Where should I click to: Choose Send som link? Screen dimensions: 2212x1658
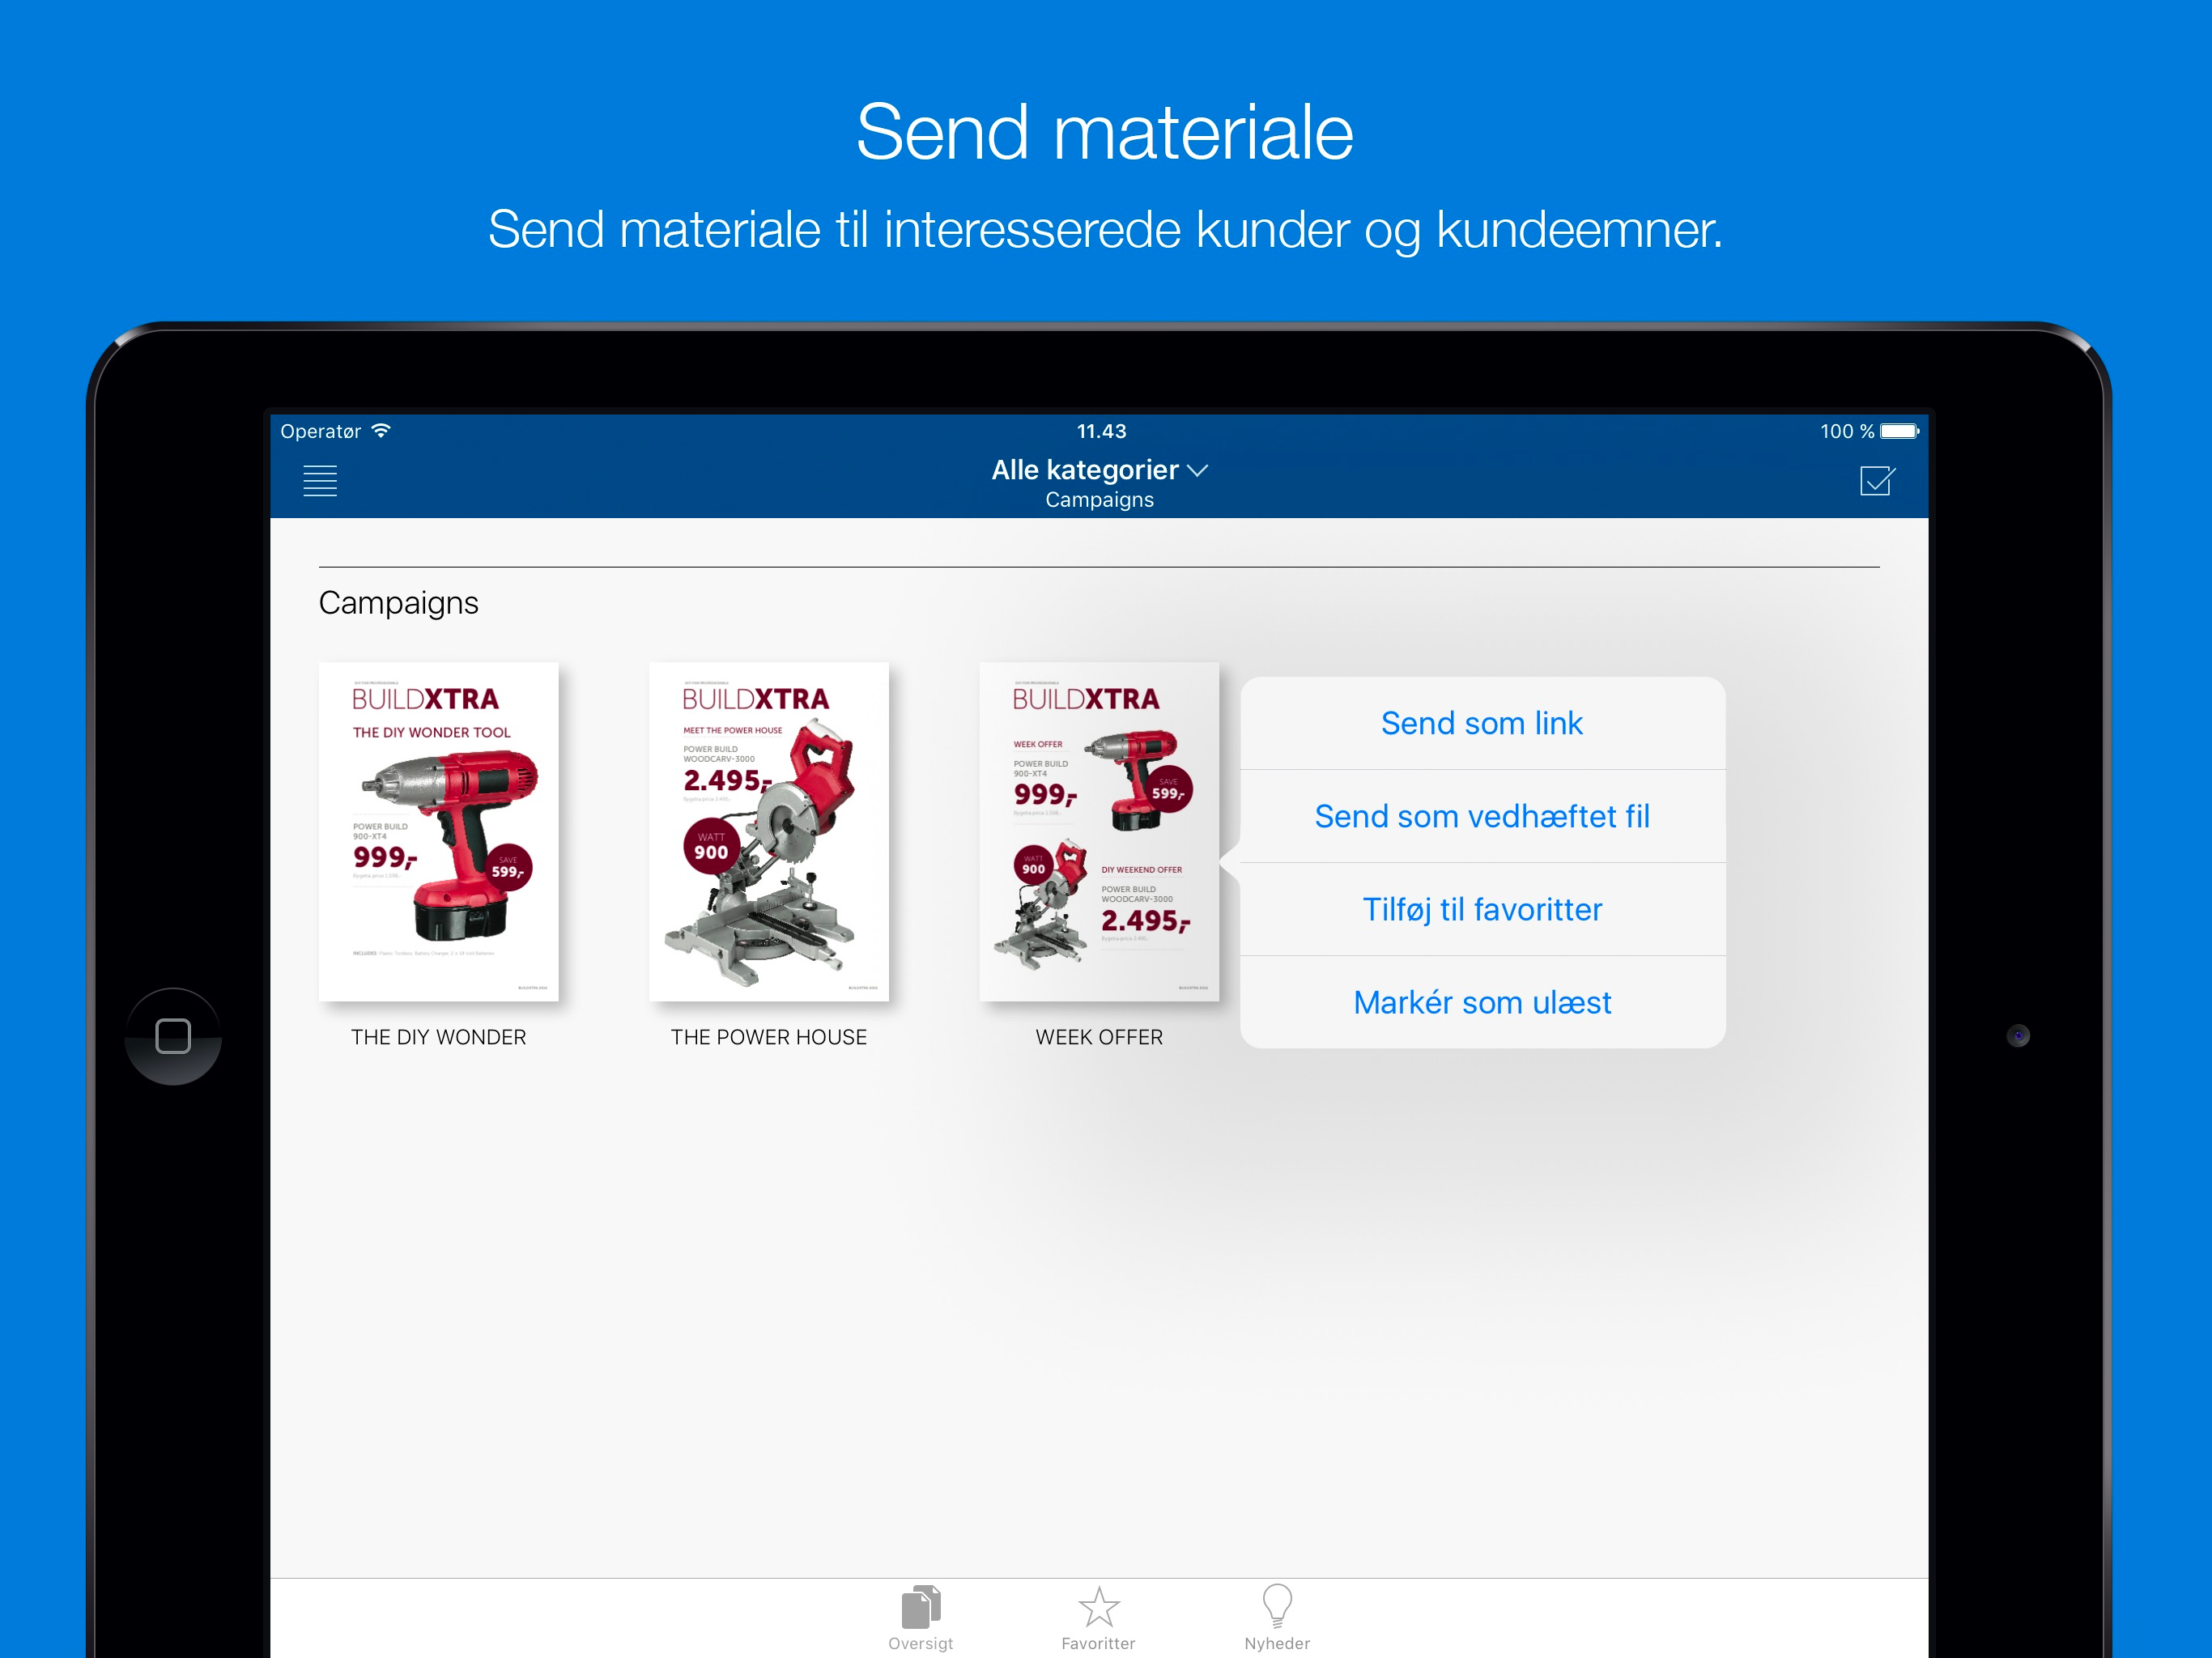click(x=1482, y=723)
